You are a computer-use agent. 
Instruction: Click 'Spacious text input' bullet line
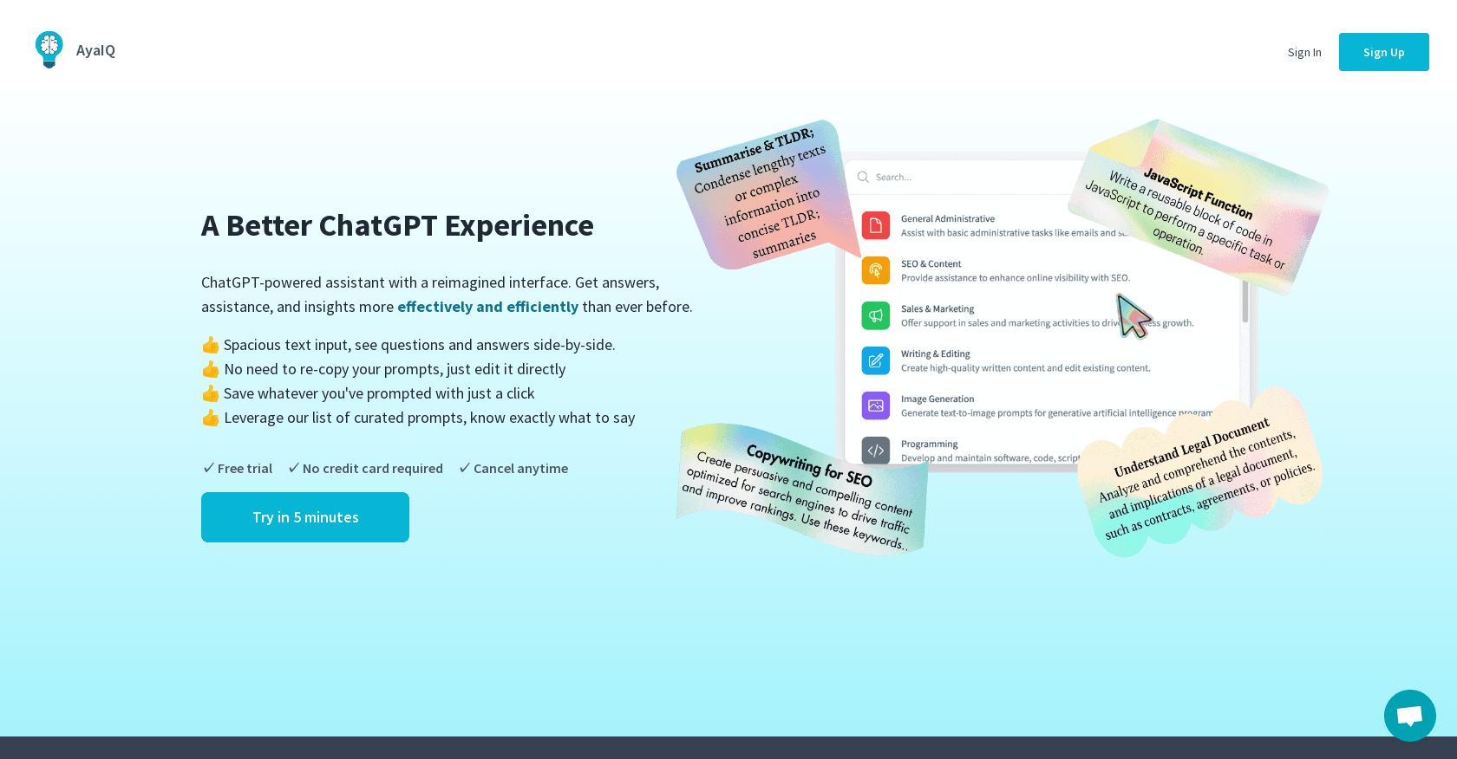(x=408, y=345)
